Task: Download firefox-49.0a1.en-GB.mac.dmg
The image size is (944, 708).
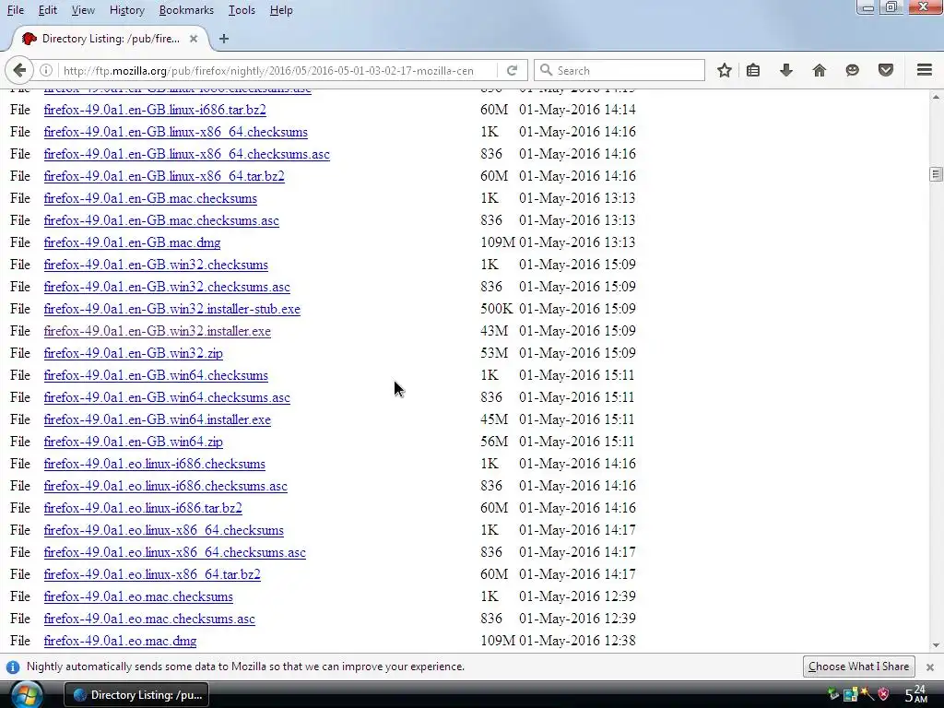Action: click(x=132, y=242)
